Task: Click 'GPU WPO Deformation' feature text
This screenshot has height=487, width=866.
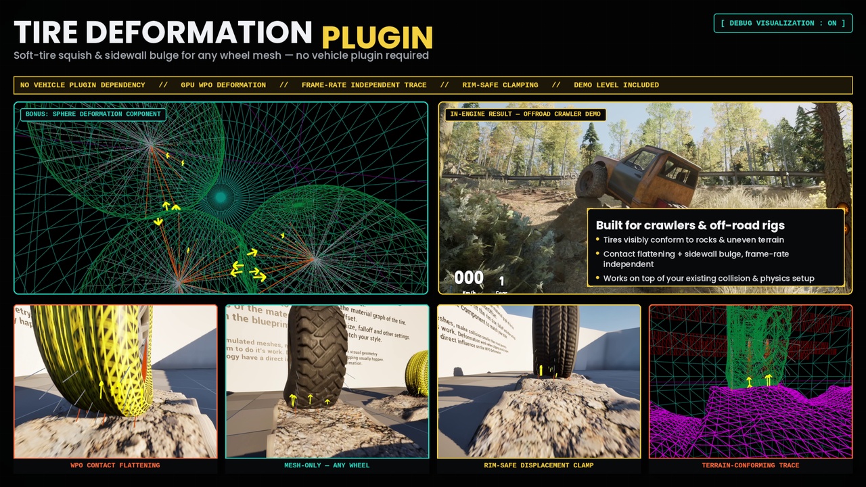Action: (x=223, y=85)
